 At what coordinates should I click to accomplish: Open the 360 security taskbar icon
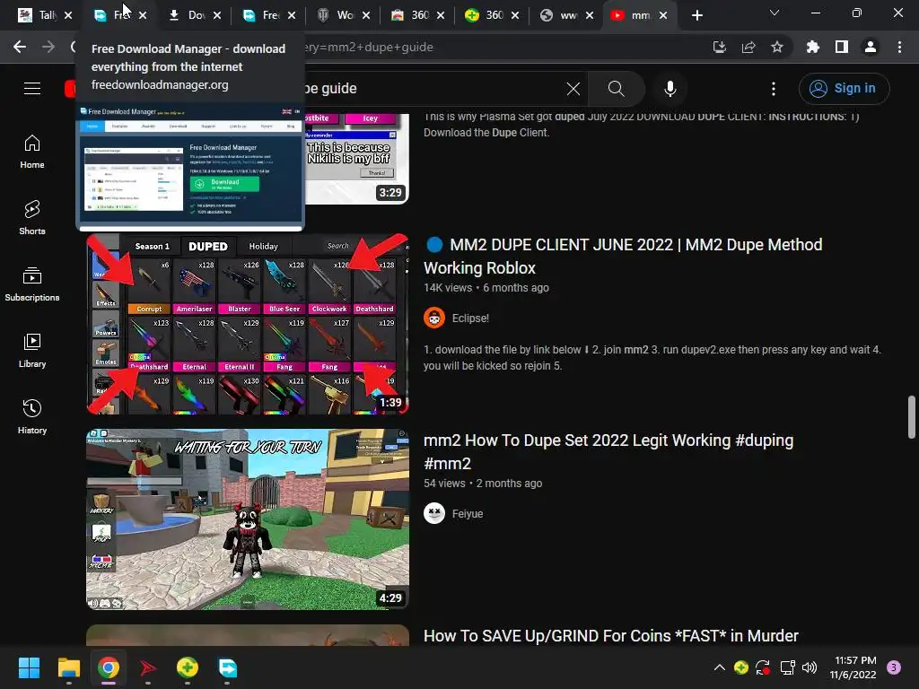click(188, 667)
